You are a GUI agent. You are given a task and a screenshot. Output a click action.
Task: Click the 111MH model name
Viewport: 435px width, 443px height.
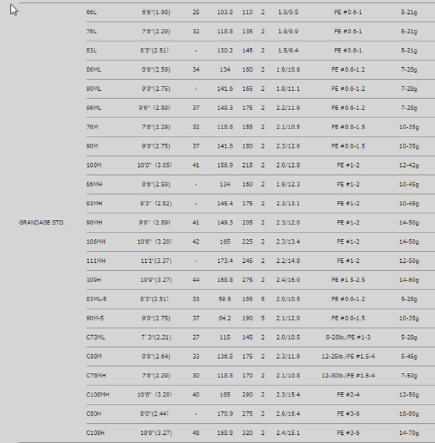pyautogui.click(x=96, y=261)
